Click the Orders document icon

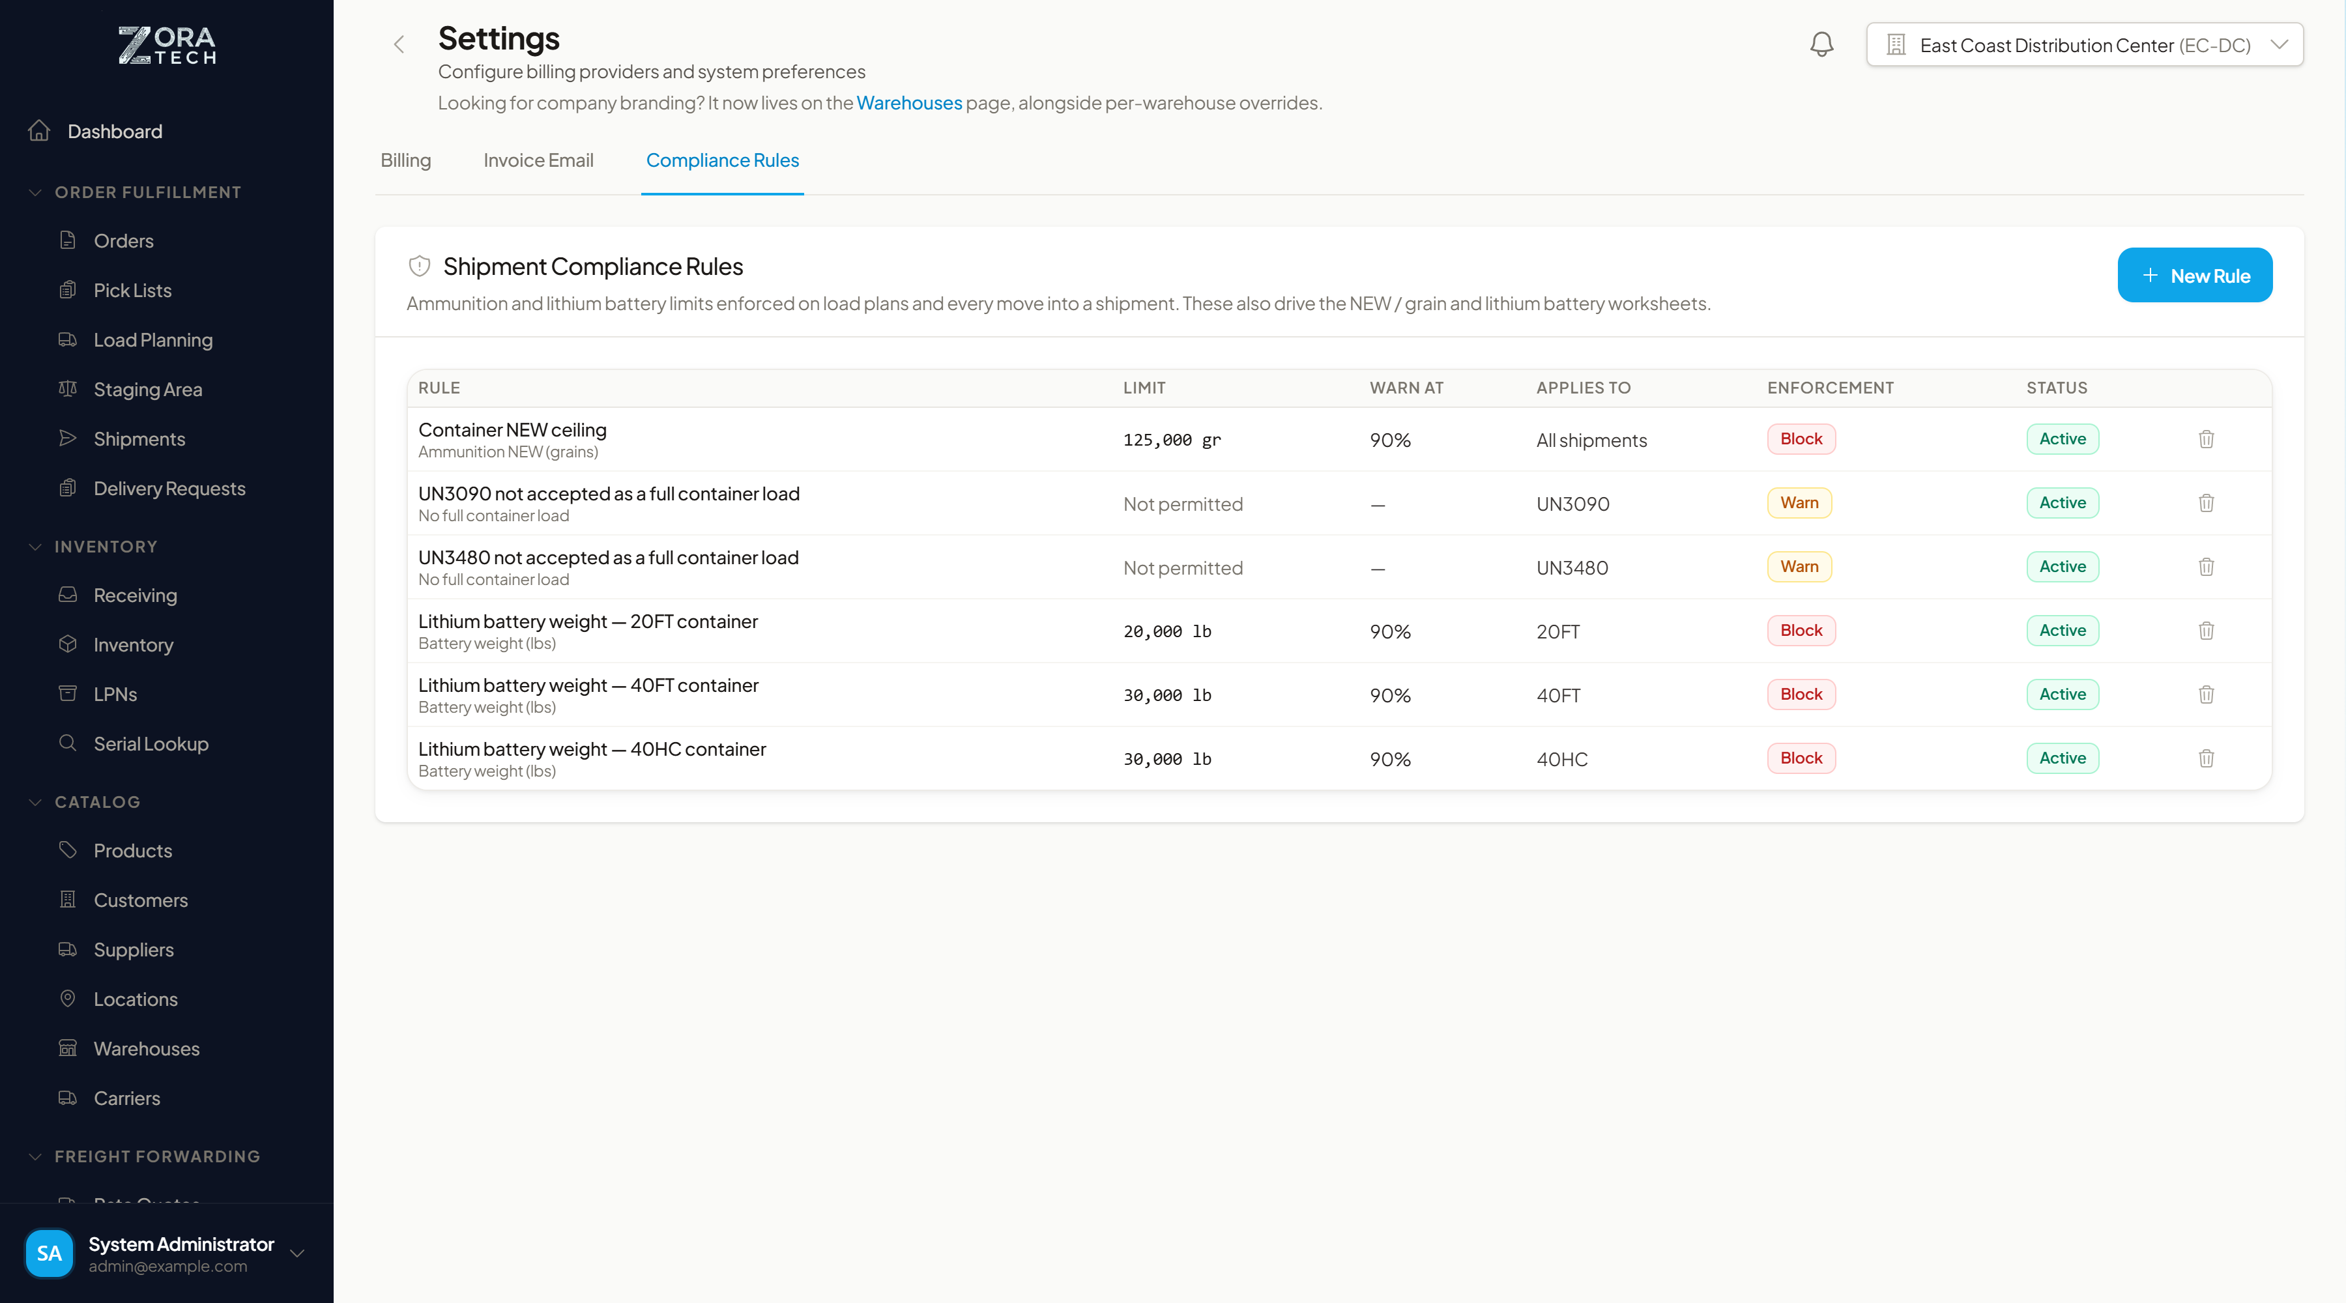(67, 240)
